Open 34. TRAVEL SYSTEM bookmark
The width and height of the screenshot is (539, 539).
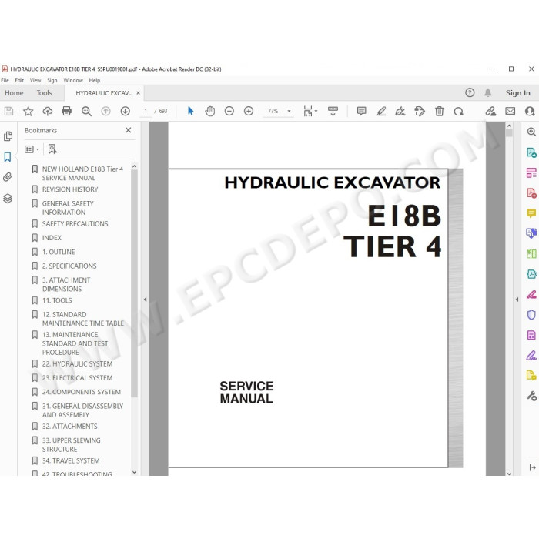[71, 460]
